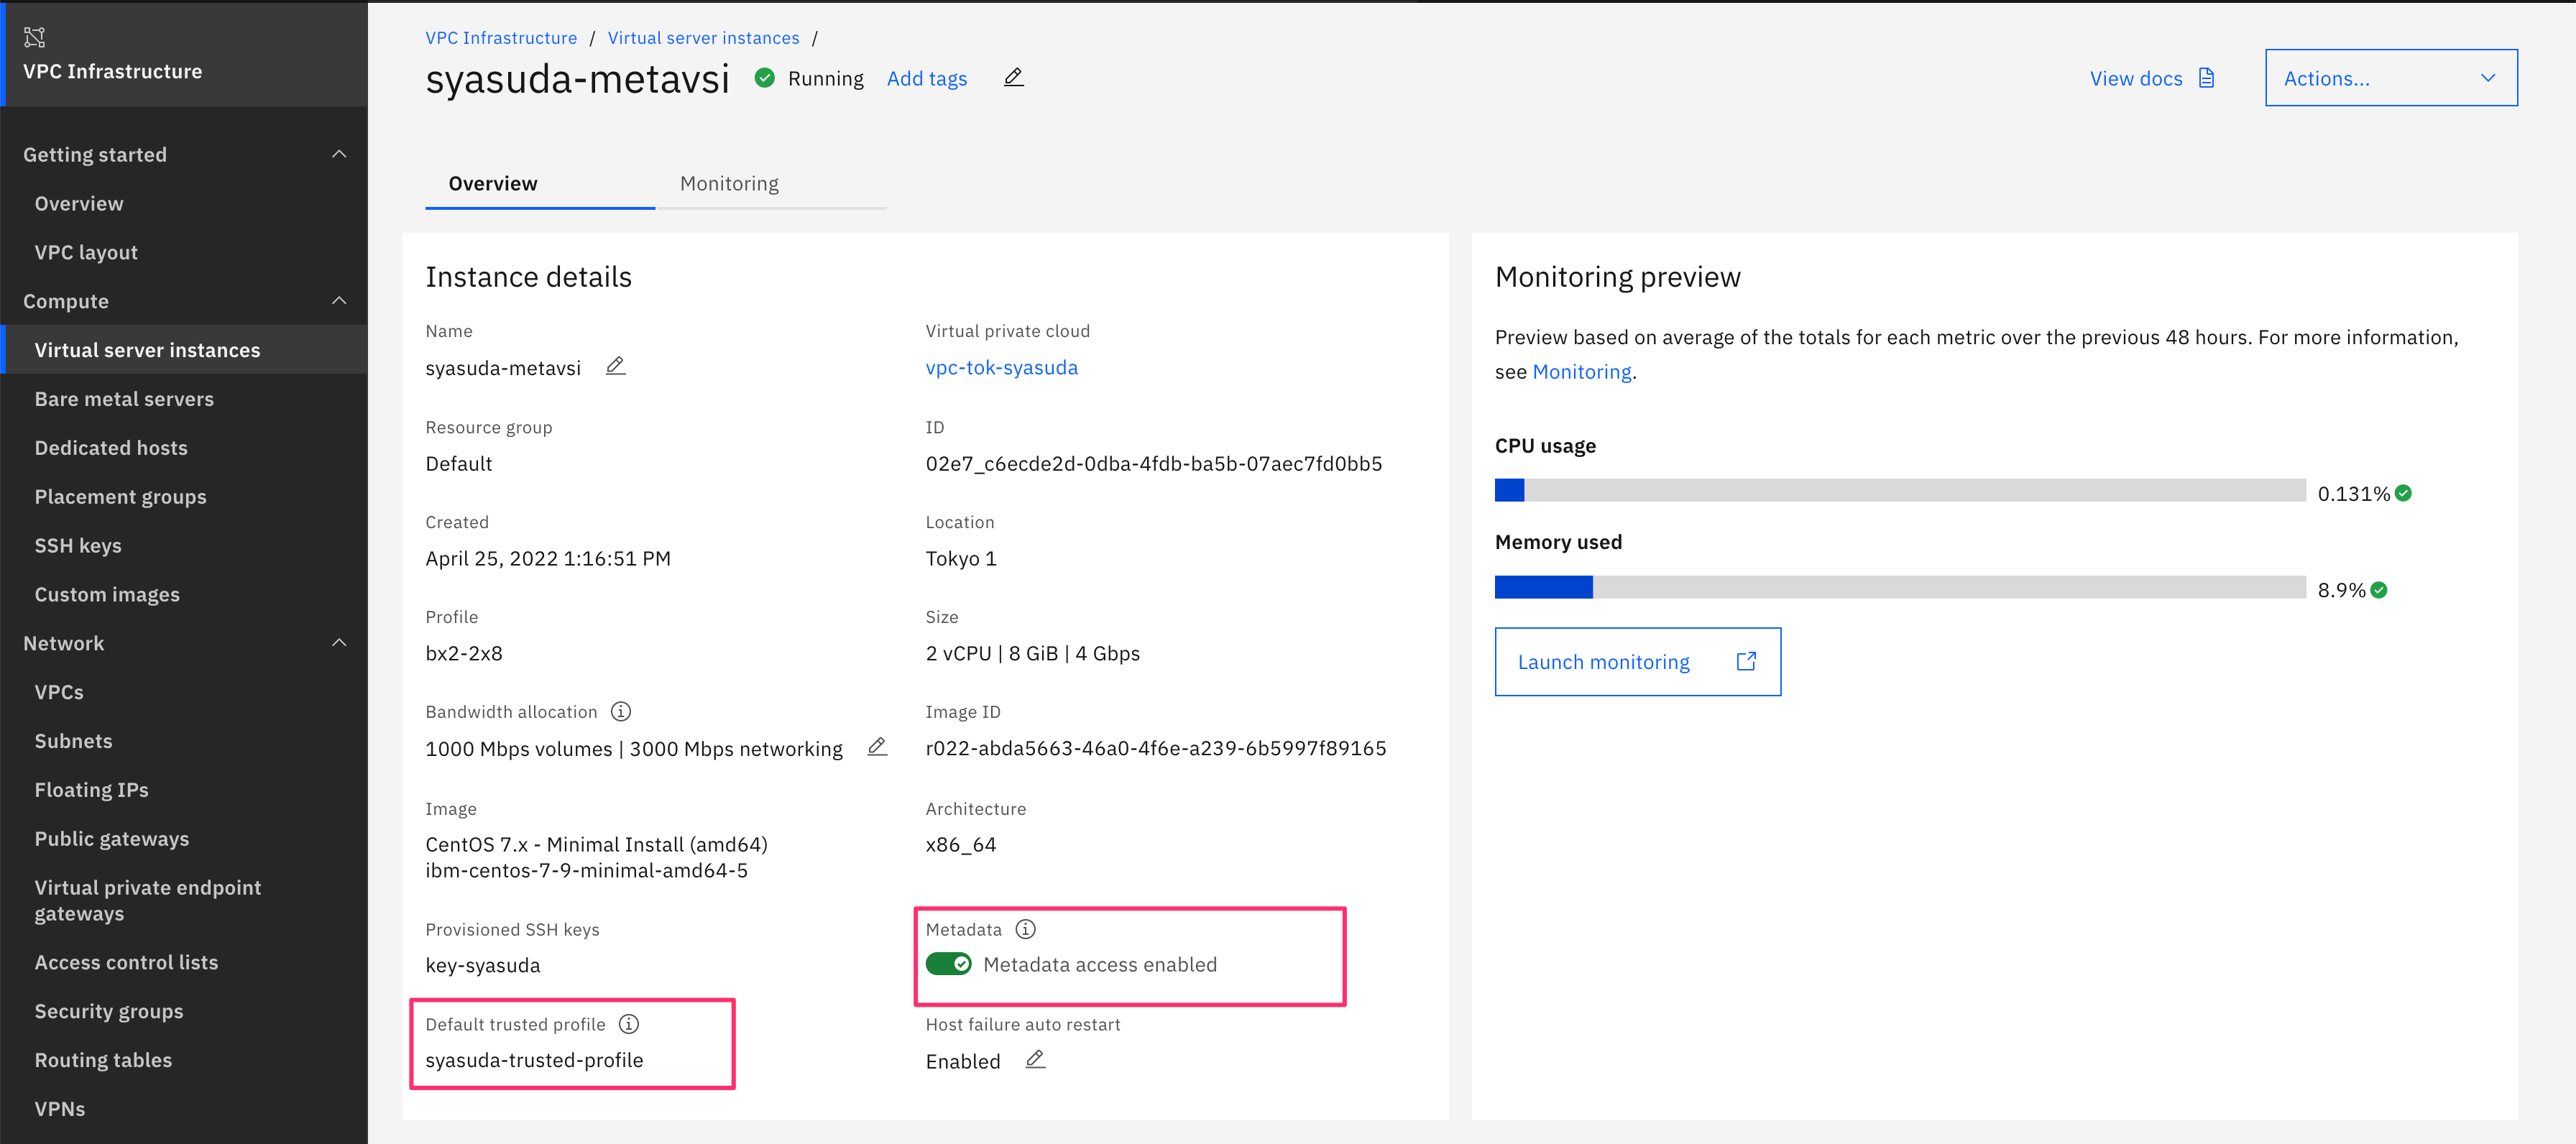The image size is (2576, 1144).
Task: Click the CPU usage progress bar
Action: pos(1900,490)
